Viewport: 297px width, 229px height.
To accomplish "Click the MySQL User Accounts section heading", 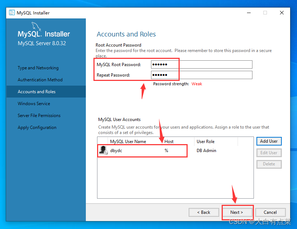I will pyautogui.click(x=119, y=120).
